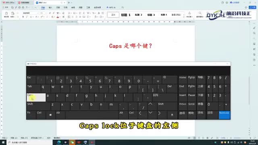258x145 pixels.
Task: Open the font name dropdown
Action: [37, 13]
